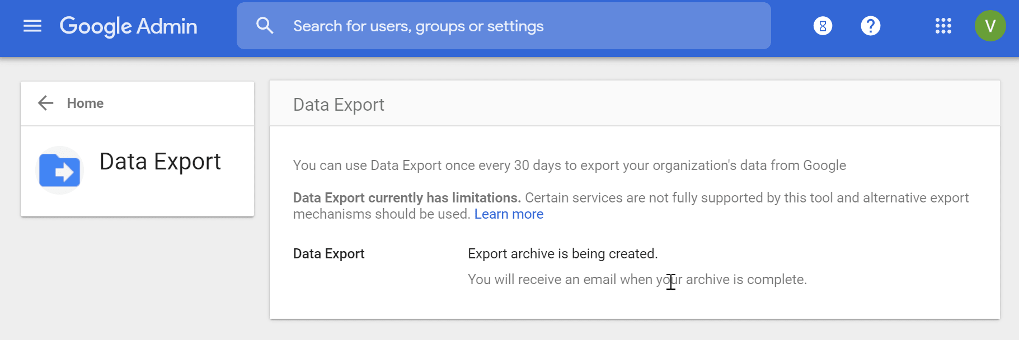Click the Data Export panel header
1019x340 pixels.
point(339,105)
